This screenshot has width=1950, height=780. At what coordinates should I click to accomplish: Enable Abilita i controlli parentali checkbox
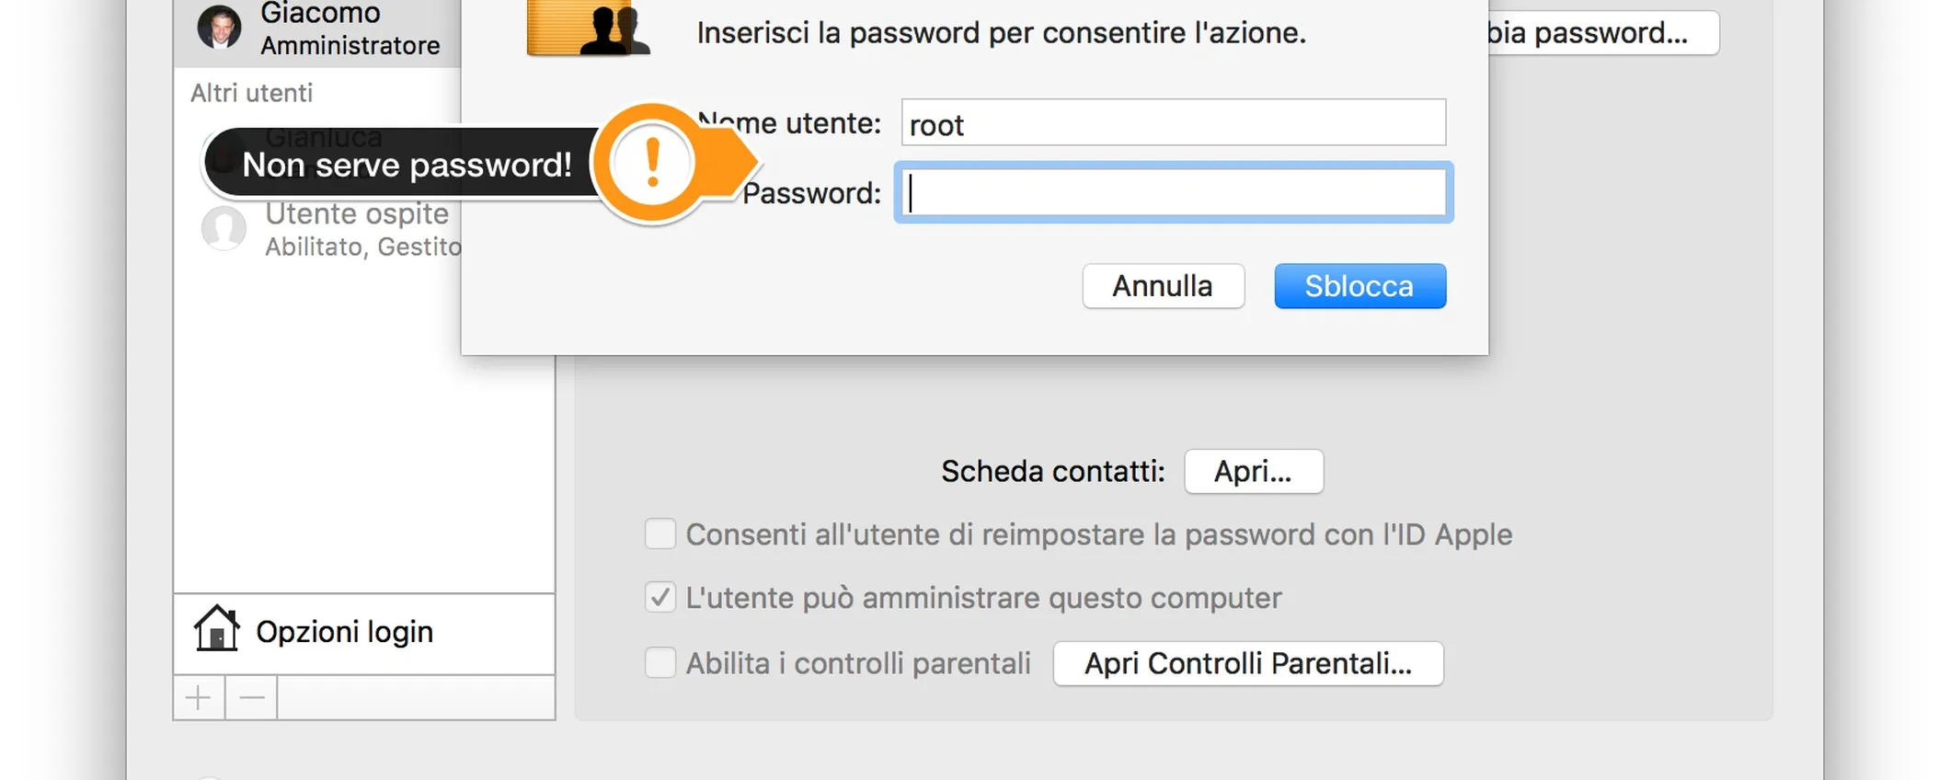tap(660, 662)
